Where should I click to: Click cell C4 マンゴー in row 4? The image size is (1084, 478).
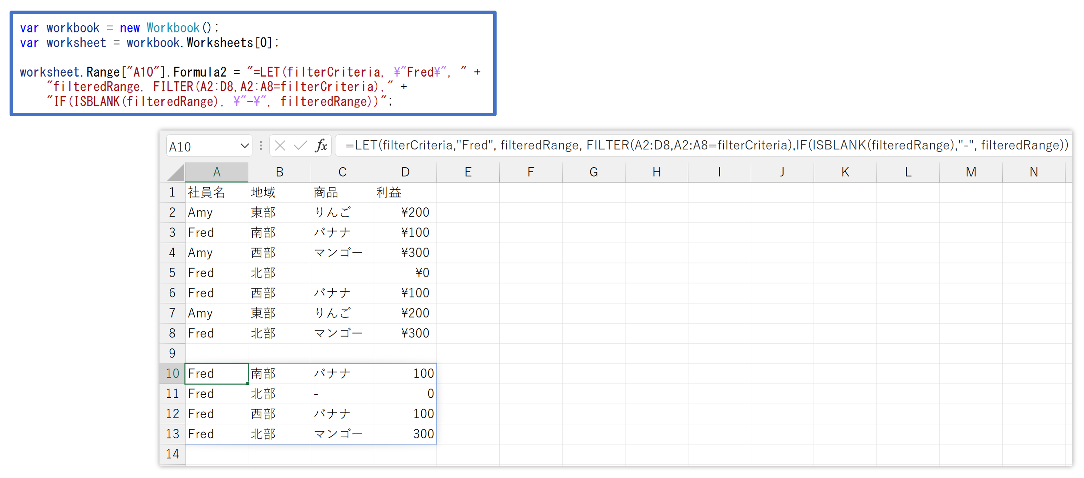tap(342, 253)
